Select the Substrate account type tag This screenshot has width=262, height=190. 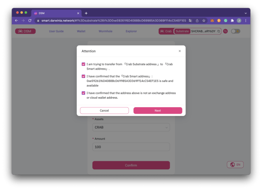click(182, 31)
